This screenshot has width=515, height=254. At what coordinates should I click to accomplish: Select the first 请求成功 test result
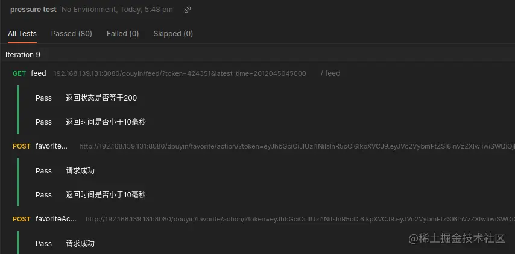tap(80, 171)
